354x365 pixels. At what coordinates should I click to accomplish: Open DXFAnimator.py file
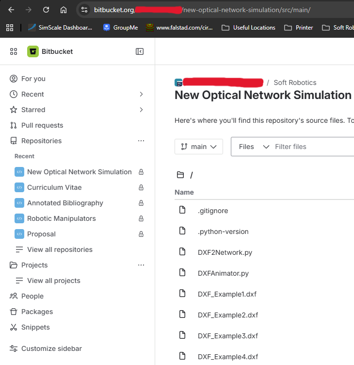(x=223, y=273)
